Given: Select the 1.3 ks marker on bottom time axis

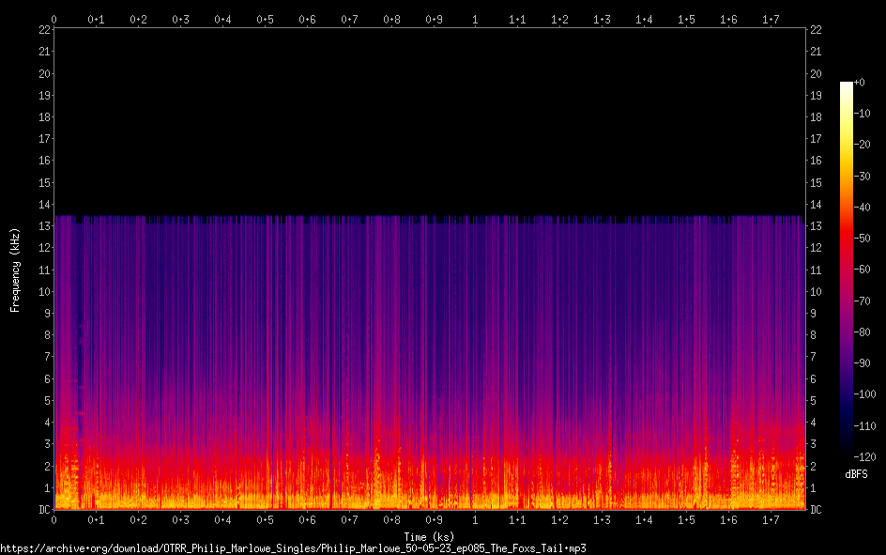Looking at the screenshot, I should [x=602, y=520].
